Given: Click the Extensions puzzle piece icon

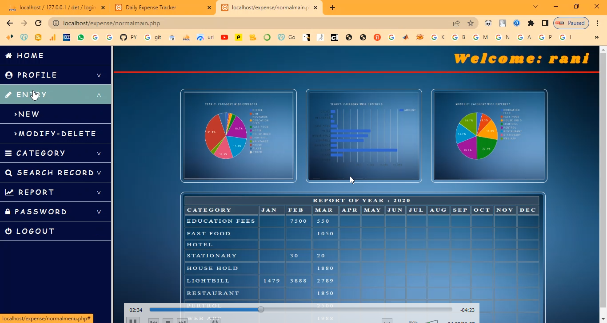Looking at the screenshot, I should click(531, 23).
